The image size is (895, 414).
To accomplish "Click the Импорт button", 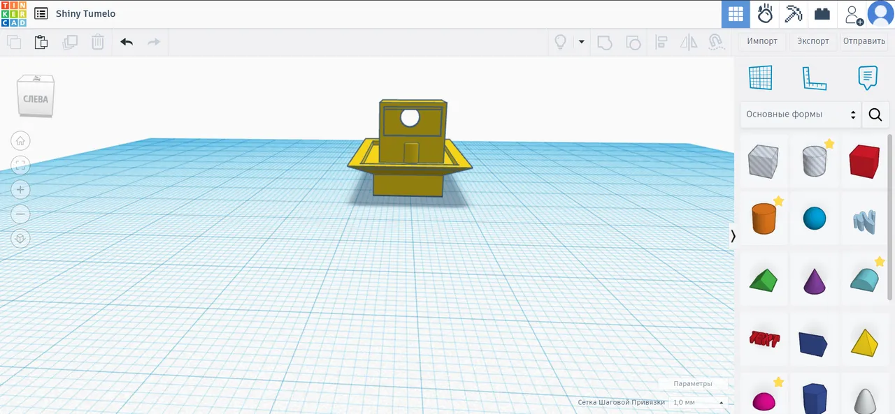I will [x=761, y=41].
